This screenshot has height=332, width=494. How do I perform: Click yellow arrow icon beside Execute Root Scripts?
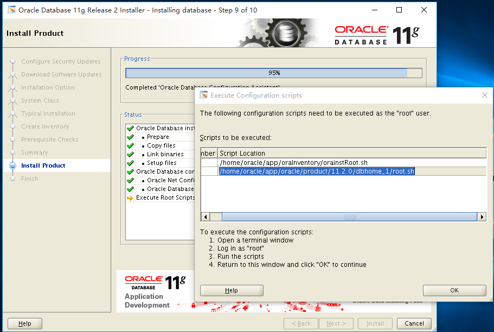pyautogui.click(x=130, y=198)
